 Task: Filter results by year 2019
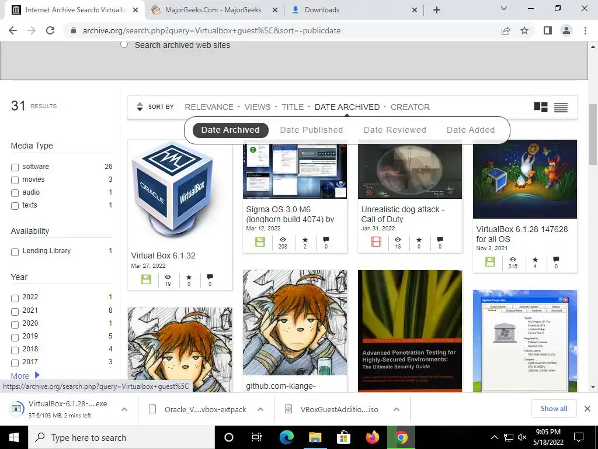pos(15,337)
